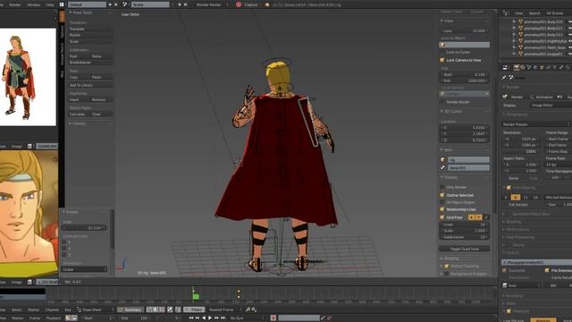The width and height of the screenshot is (572, 322).
Task: Click the Translate button in Pose Tools
Action: [x=90, y=29]
